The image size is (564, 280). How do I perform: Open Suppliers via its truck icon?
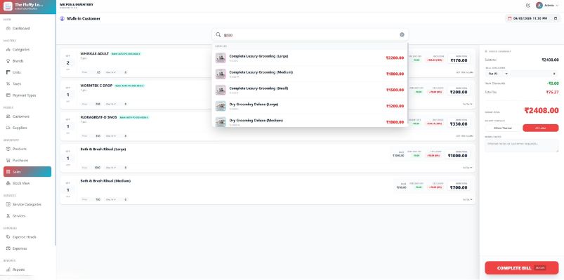click(8, 128)
